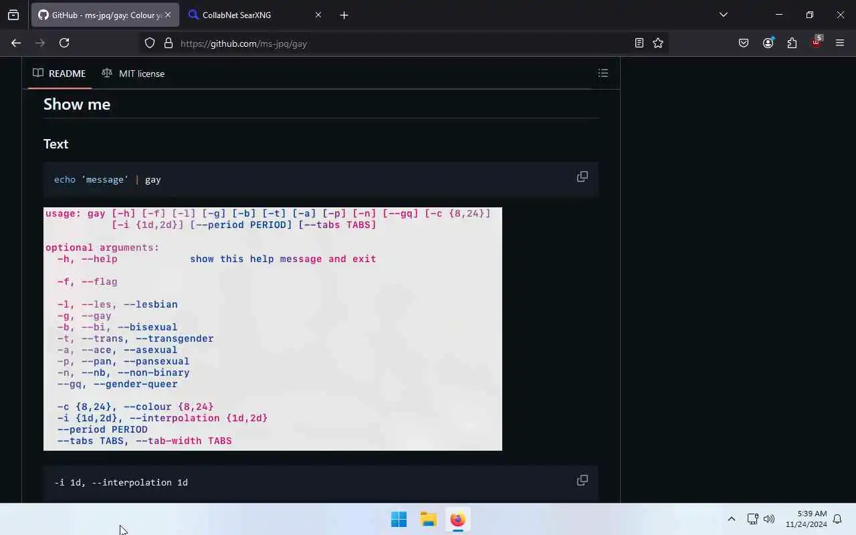Click the -i 1d, --interpolation 1d code text
Viewport: 856px width, 535px height.
tap(121, 482)
